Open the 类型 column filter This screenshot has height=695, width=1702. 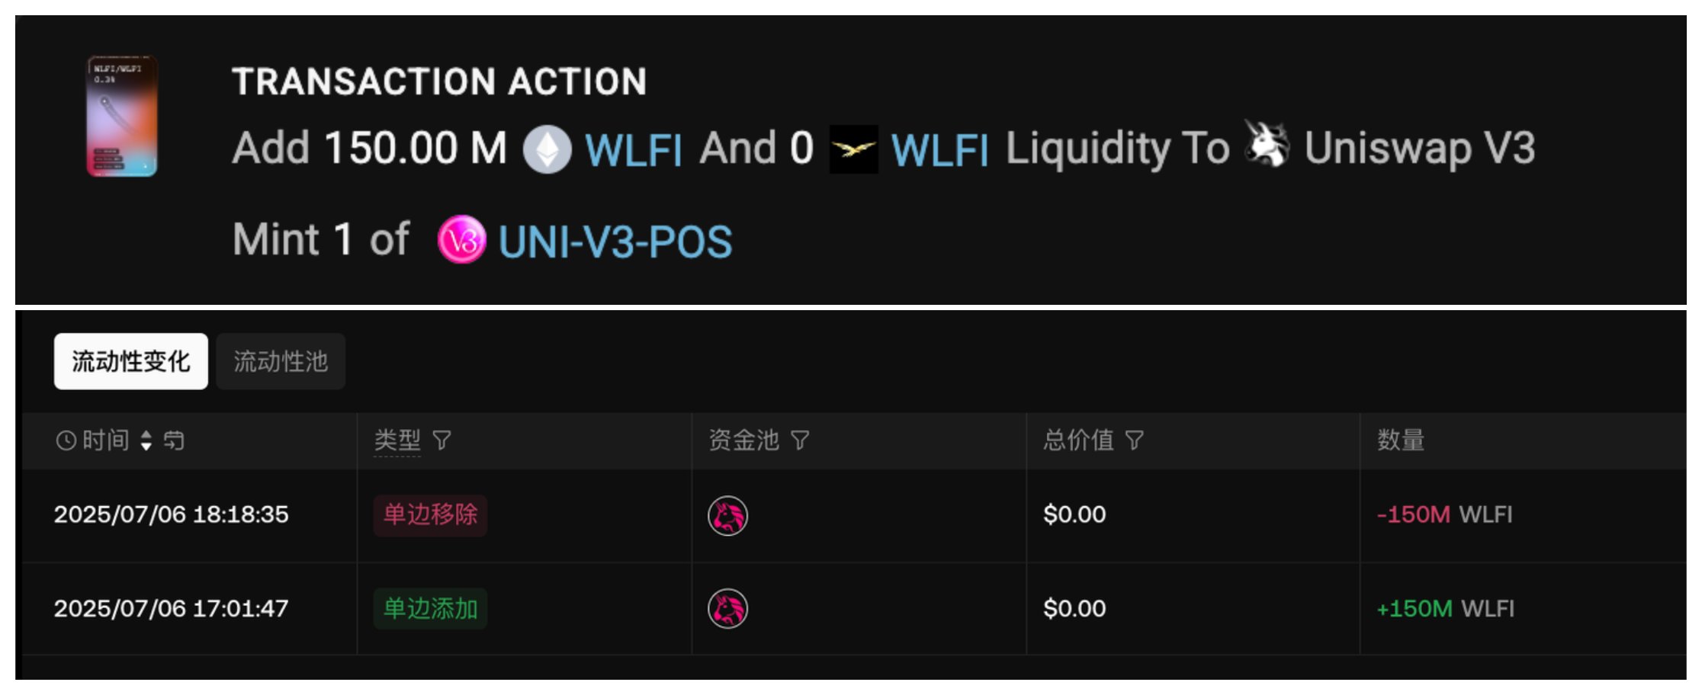point(442,440)
